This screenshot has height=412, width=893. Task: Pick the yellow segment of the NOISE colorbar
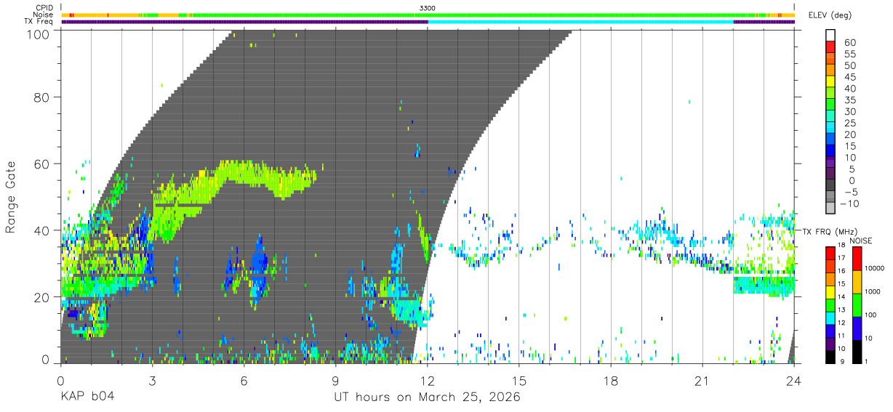857,282
